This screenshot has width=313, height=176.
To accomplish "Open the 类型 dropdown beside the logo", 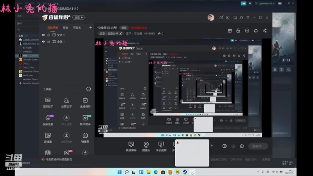I will tap(79, 18).
